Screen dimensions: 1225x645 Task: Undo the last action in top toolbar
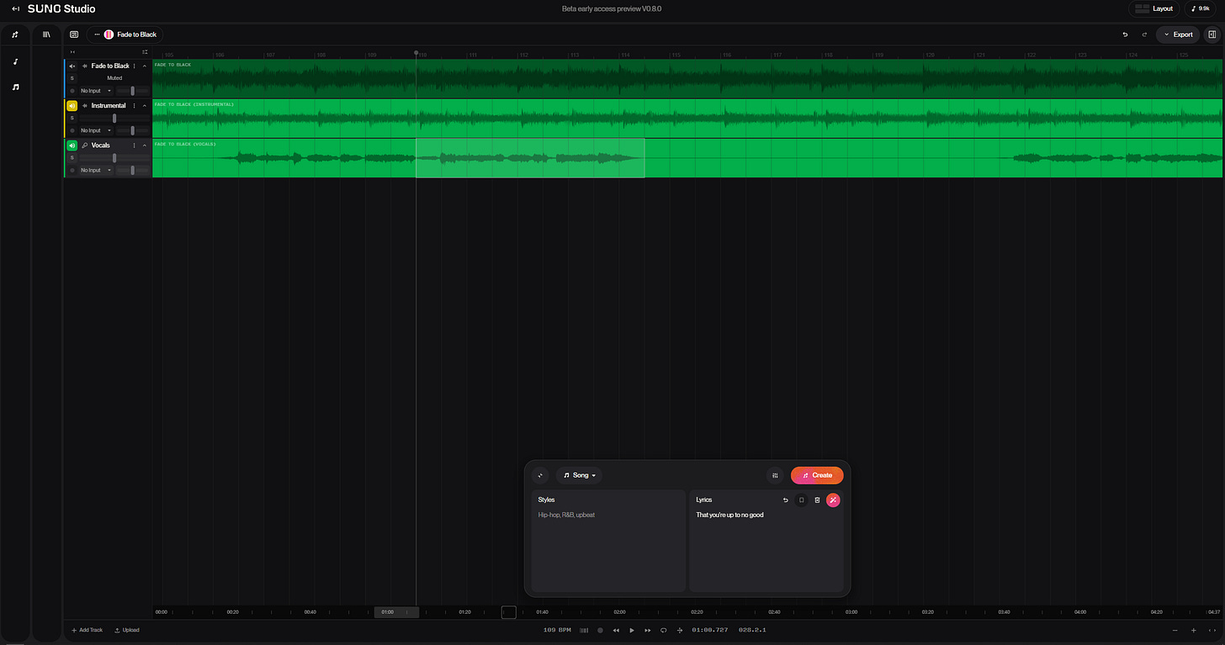point(1126,34)
